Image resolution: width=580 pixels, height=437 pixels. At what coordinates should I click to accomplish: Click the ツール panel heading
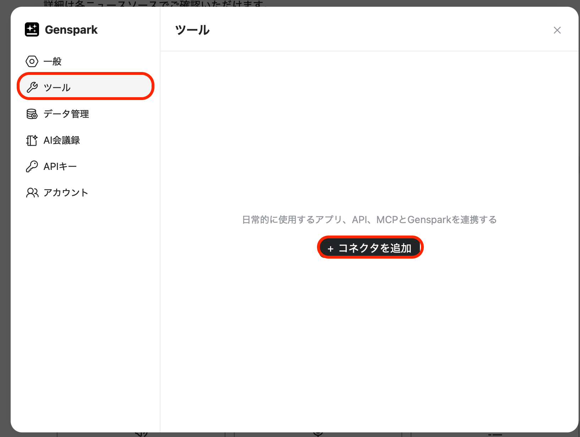pos(192,30)
